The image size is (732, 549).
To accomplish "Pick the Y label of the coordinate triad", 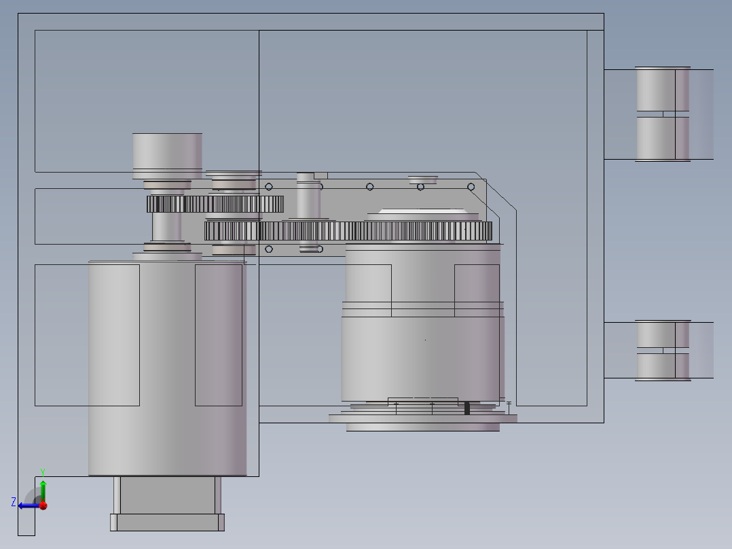I will [x=43, y=472].
